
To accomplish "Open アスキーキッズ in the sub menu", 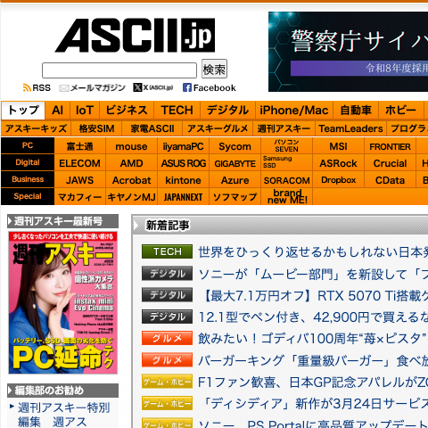I will [x=36, y=128].
